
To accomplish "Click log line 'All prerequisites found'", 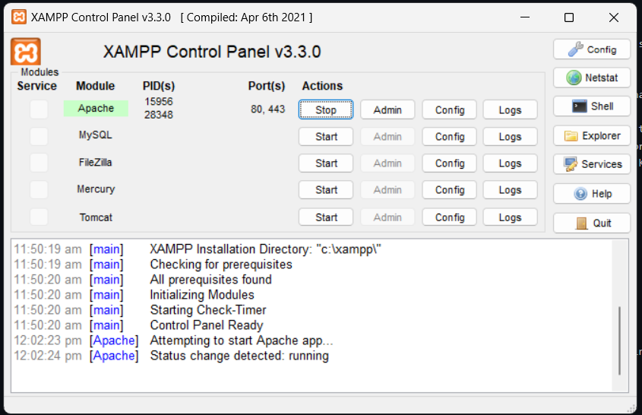I will point(211,280).
